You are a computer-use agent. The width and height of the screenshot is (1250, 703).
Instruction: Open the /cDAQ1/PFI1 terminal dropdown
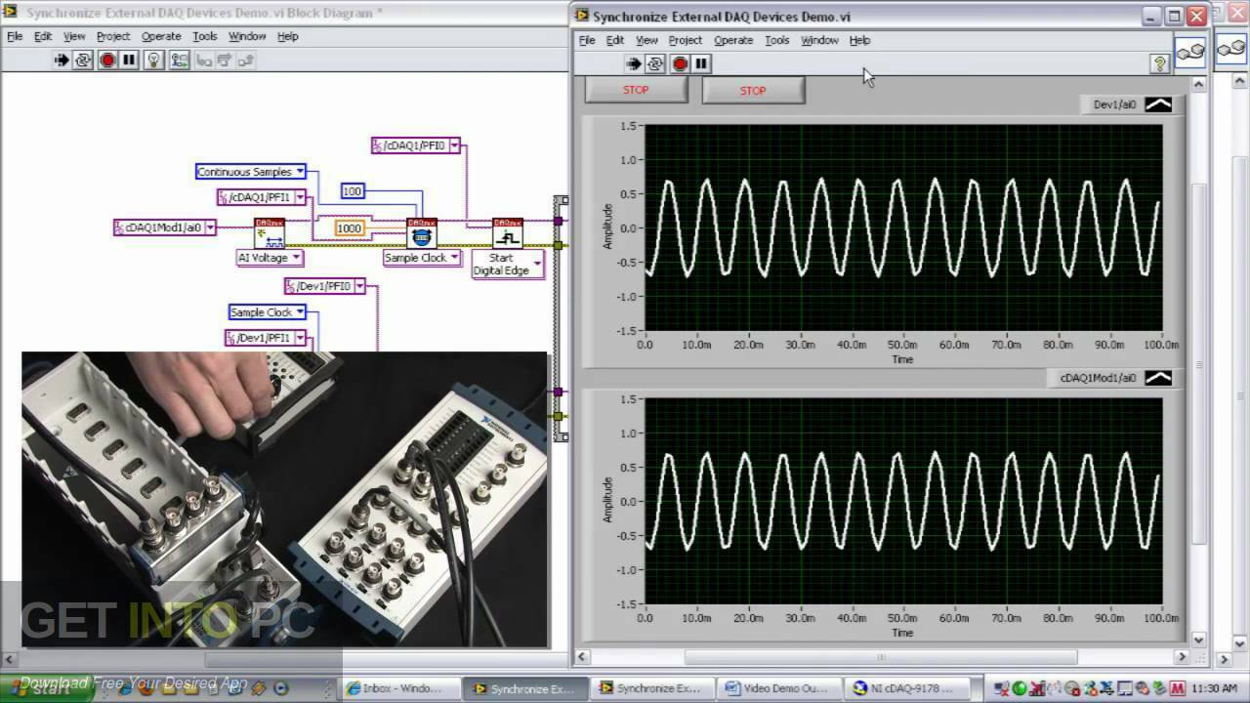click(300, 197)
